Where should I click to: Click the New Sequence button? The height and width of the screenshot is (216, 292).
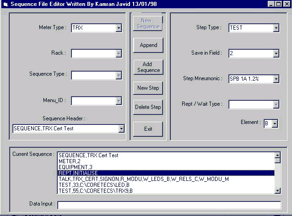(148, 24)
